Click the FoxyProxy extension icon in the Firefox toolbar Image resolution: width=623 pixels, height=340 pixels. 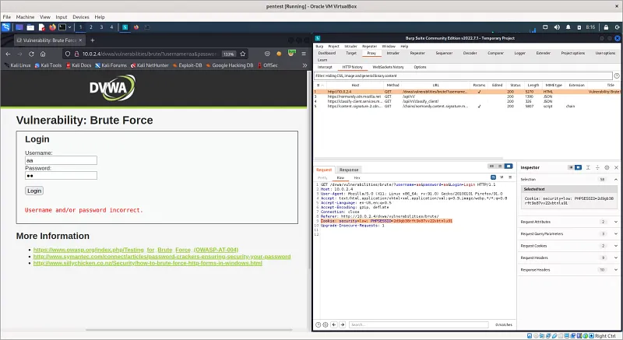(x=291, y=54)
